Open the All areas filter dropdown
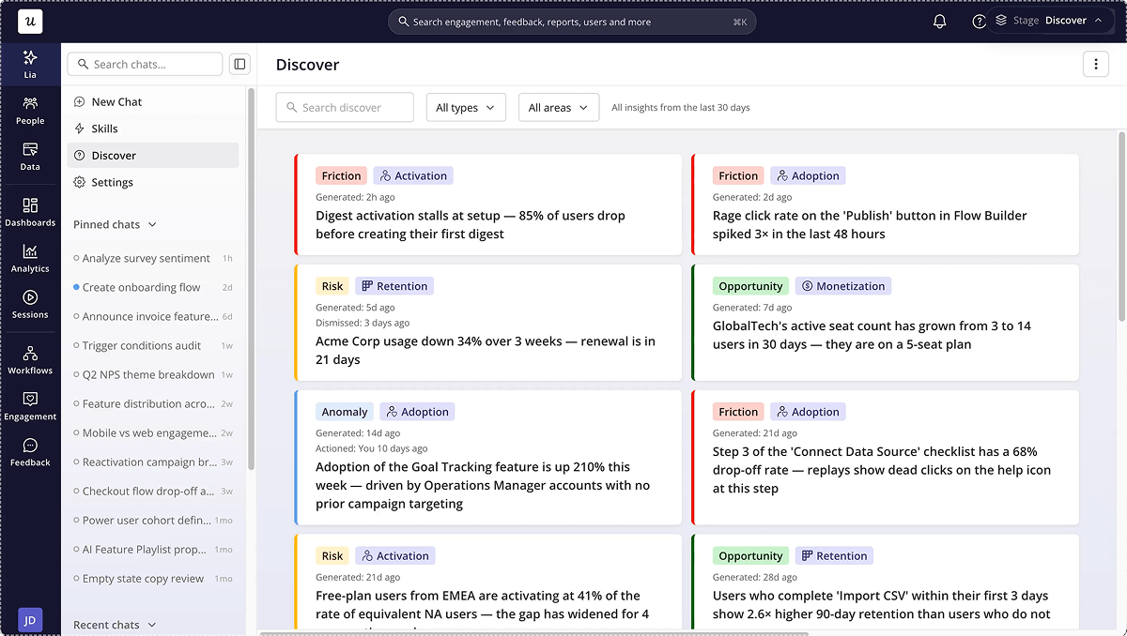The image size is (1127, 636). click(x=559, y=108)
